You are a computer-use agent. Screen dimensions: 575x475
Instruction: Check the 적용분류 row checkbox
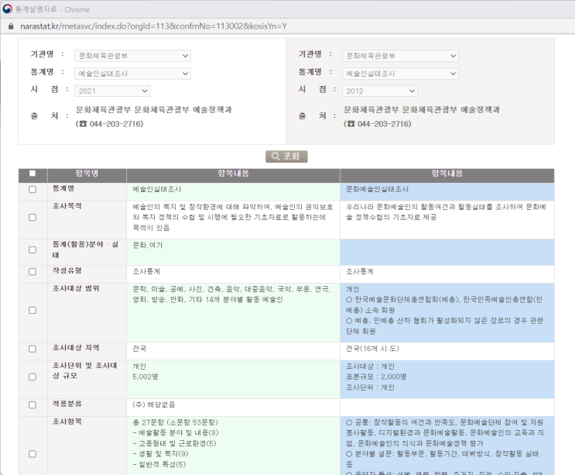tap(33, 405)
